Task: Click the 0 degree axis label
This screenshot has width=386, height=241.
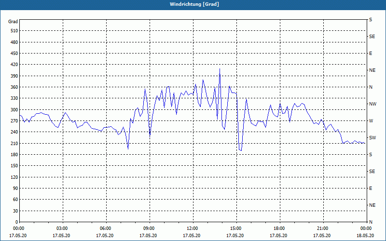Action: [x=16, y=222]
